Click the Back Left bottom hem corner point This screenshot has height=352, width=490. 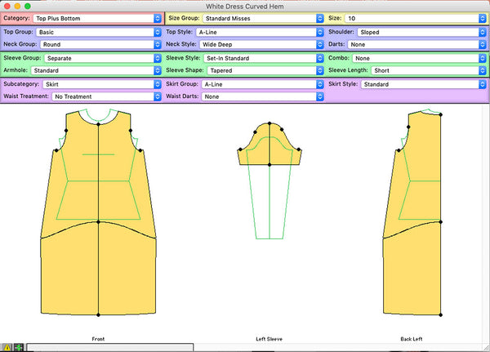click(441, 314)
